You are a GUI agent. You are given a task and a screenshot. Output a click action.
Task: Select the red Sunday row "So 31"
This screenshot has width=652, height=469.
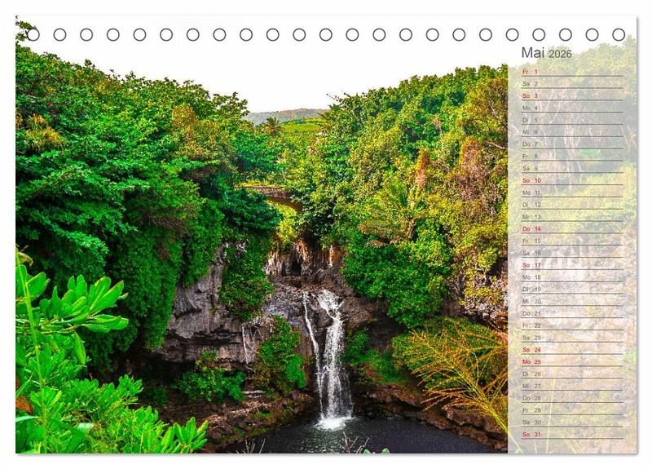(572, 435)
